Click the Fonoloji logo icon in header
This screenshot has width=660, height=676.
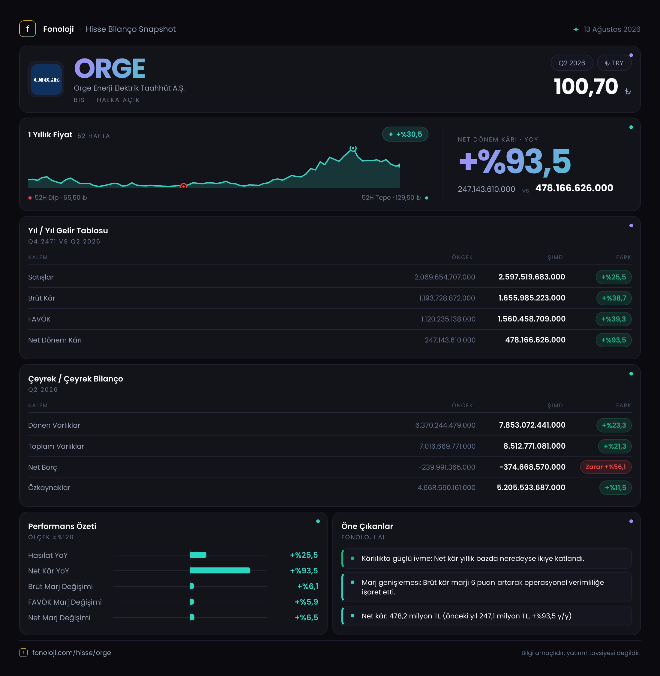point(27,29)
